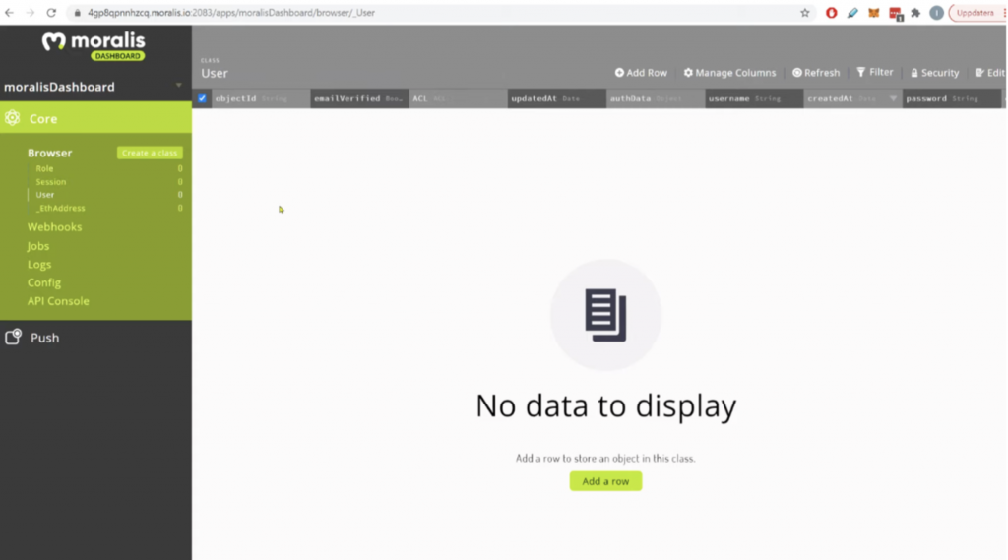Open Logs in the sidebar

[39, 264]
